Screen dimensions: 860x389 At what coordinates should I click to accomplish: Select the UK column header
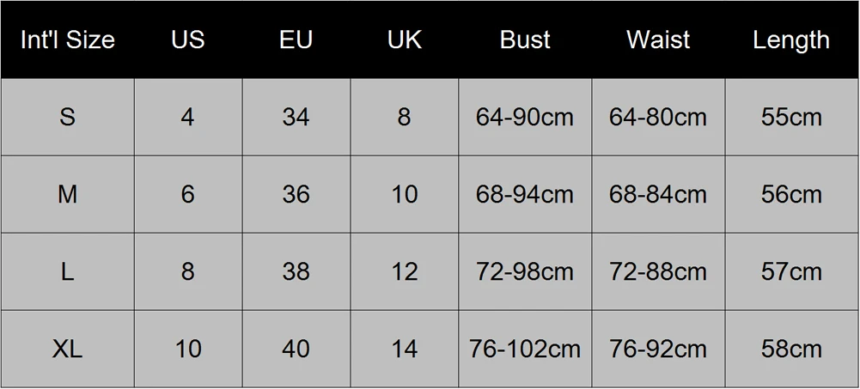click(404, 40)
